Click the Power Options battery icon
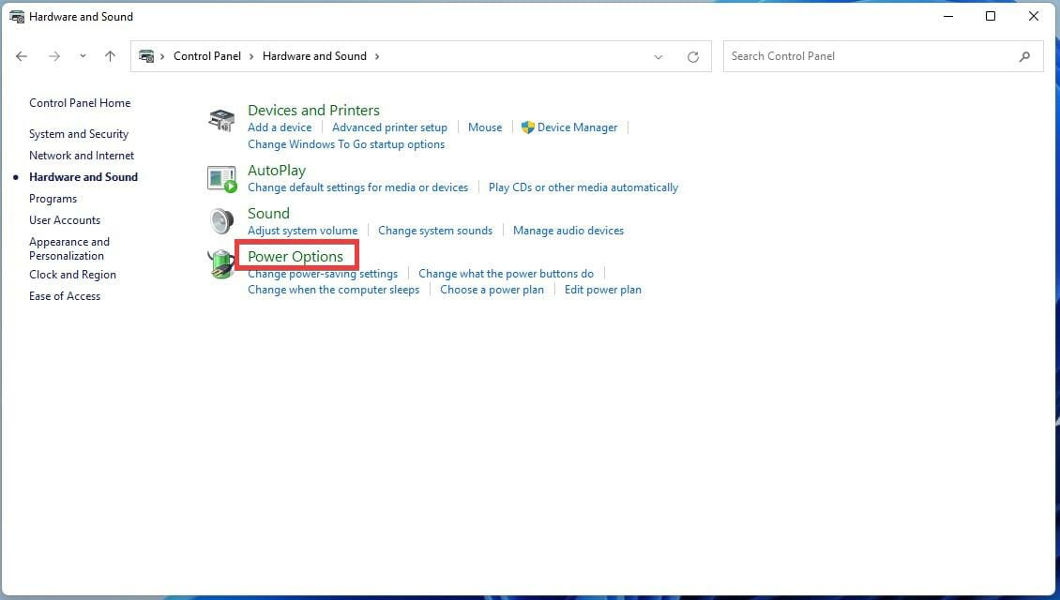The width and height of the screenshot is (1060, 600). tap(221, 263)
